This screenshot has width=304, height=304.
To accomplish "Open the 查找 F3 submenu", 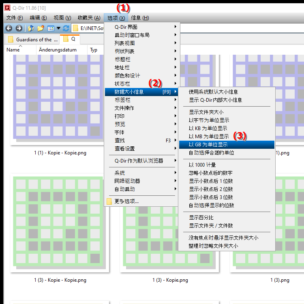I will coord(142,141).
